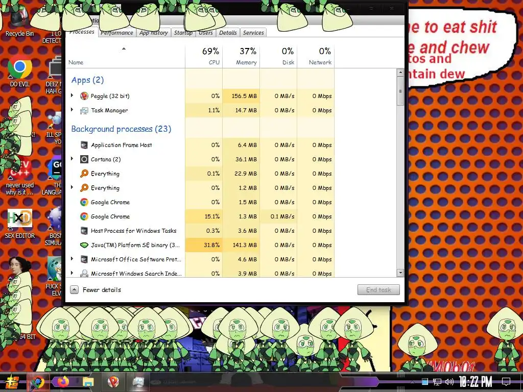
Task: Click the End task button
Action: pos(378,290)
